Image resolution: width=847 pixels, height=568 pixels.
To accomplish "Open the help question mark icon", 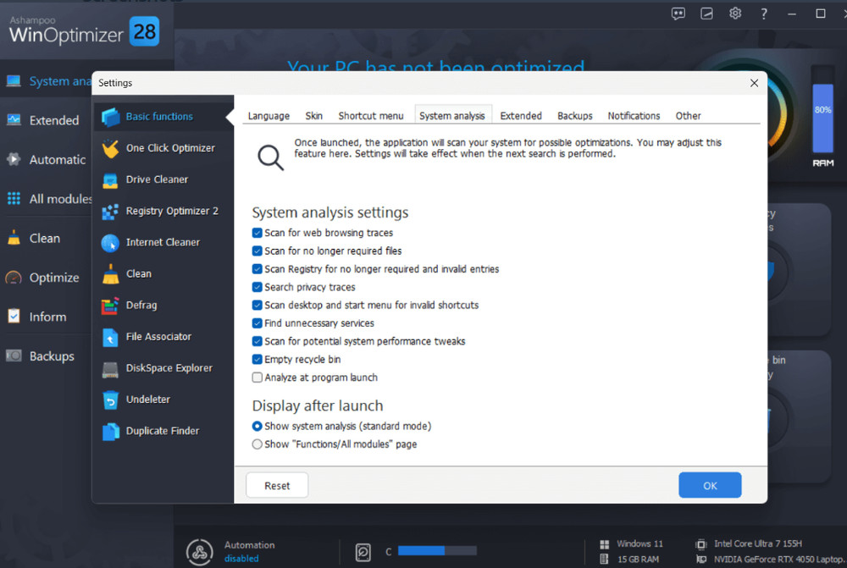I will click(x=763, y=13).
